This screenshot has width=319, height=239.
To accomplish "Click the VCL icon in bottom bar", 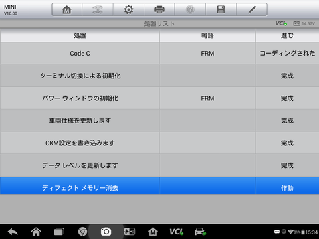I will click(x=176, y=232).
